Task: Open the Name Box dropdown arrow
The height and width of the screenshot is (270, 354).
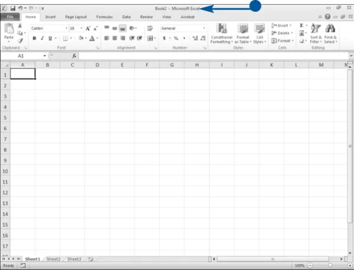Action: click(44, 56)
